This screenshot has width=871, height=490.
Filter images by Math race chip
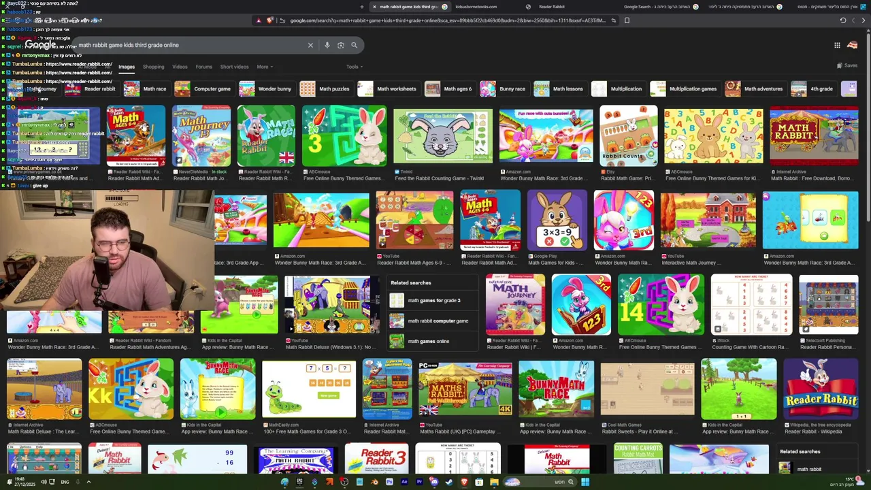146,88
